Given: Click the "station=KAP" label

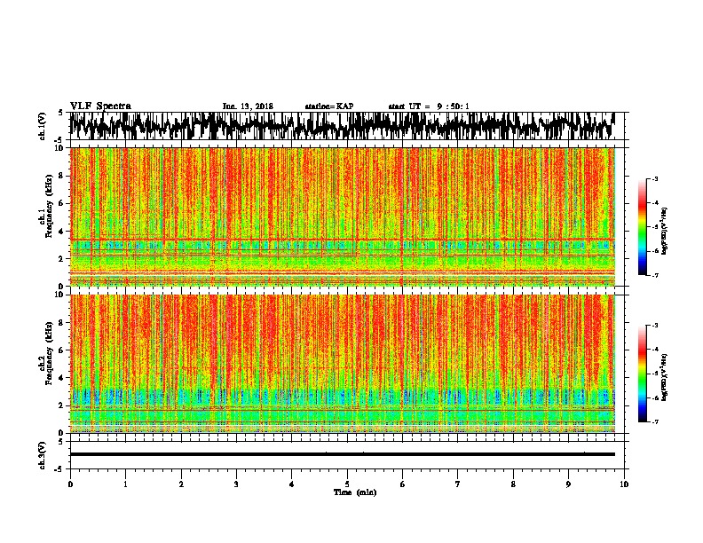Looking at the screenshot, I should [329, 106].
